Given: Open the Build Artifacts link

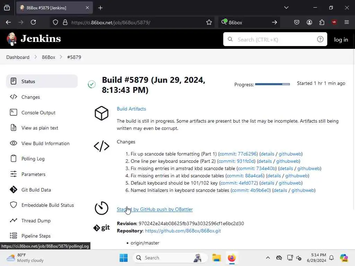Looking at the screenshot, I should tap(131, 109).
